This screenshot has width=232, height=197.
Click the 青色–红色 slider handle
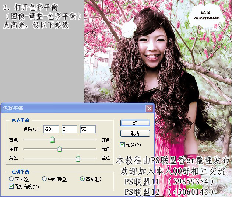point(52,140)
